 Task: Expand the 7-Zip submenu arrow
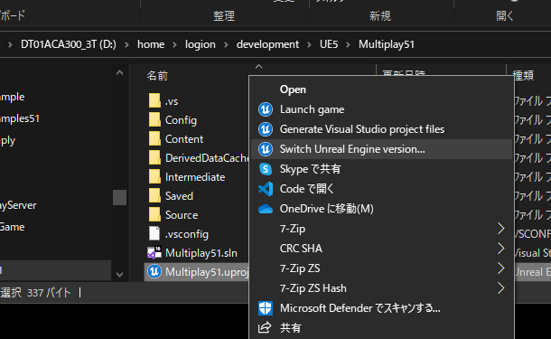tap(501, 229)
